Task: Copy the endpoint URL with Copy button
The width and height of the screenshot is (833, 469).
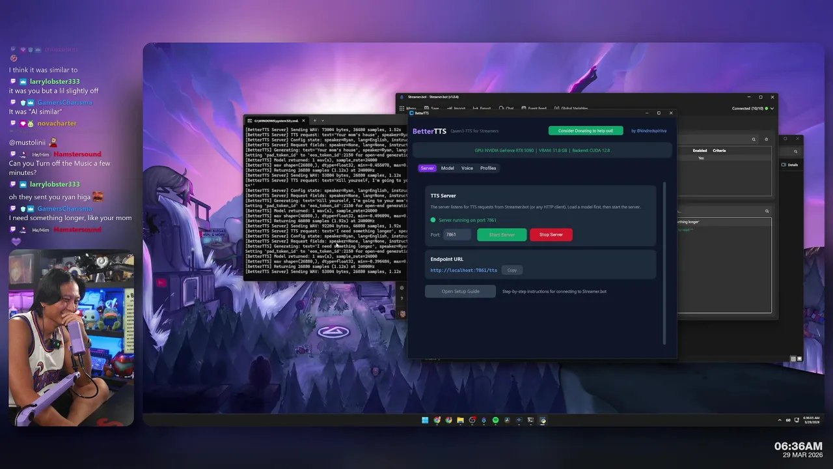Action: point(512,270)
